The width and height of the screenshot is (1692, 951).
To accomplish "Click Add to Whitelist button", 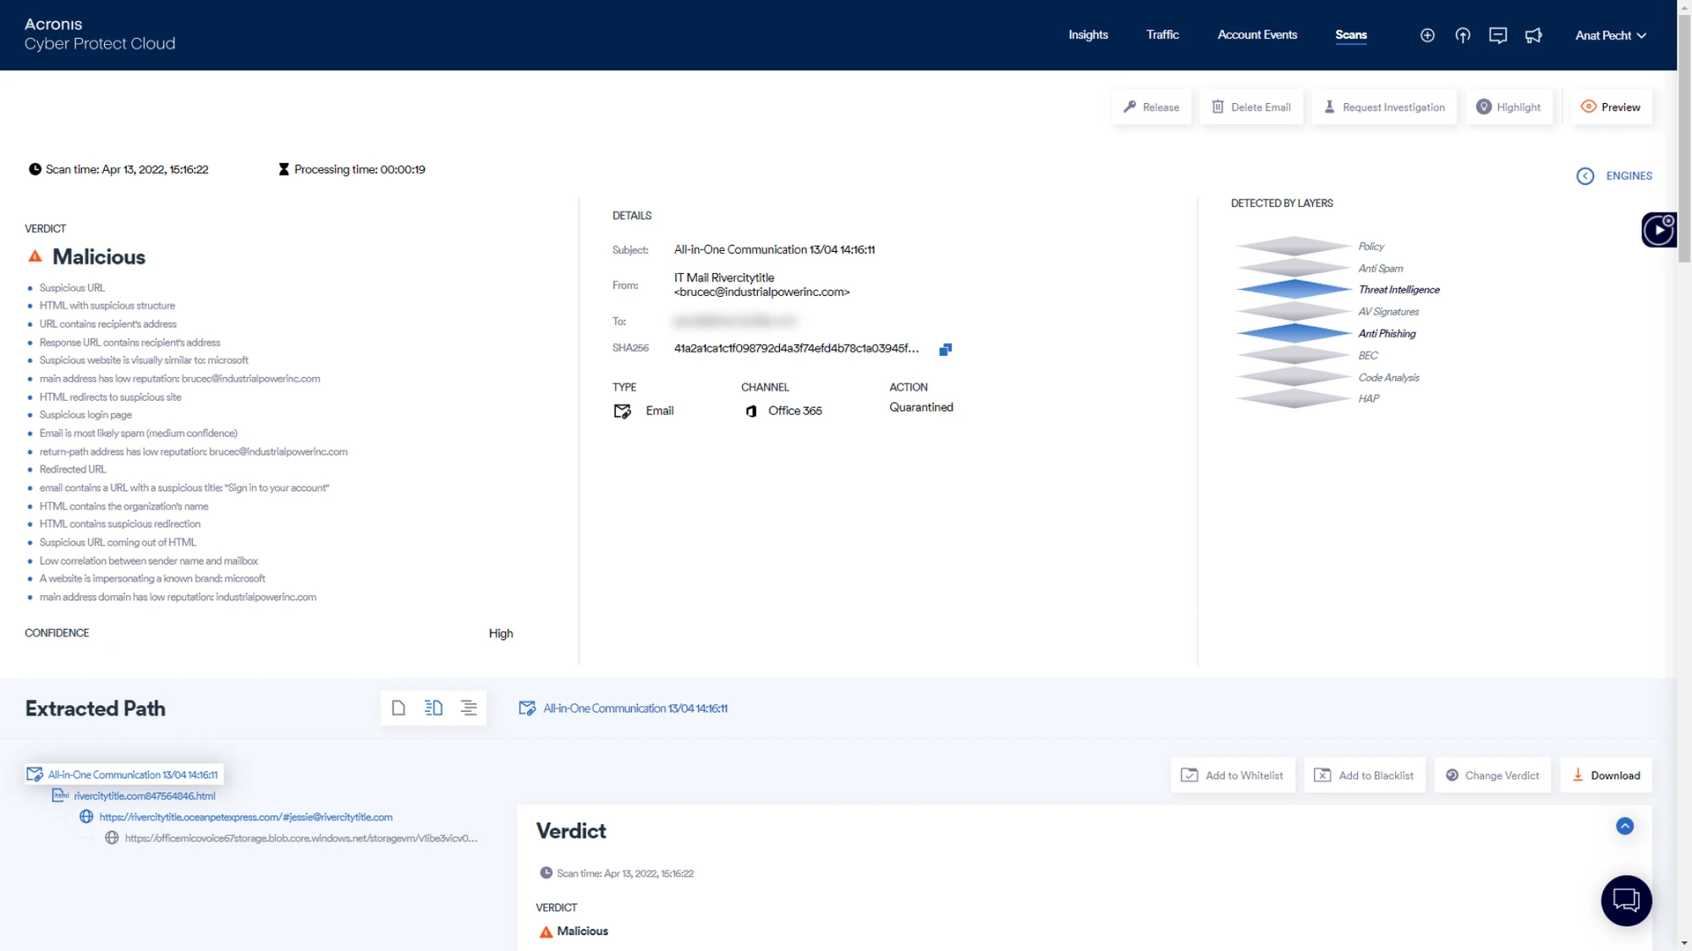I will click(1233, 775).
